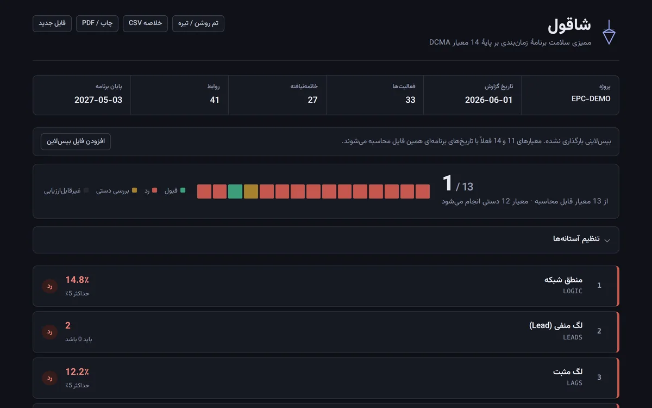This screenshot has width=652, height=408.
Task: Open the منطق شبکه criterion card
Action: tap(326, 286)
